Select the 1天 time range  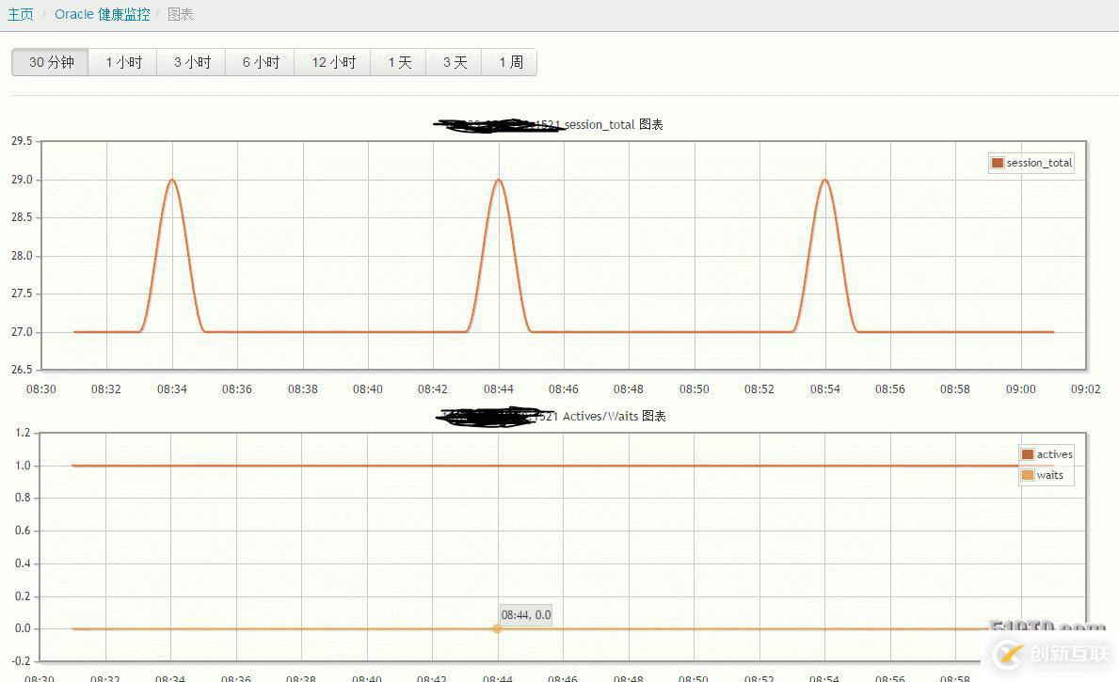coord(398,62)
